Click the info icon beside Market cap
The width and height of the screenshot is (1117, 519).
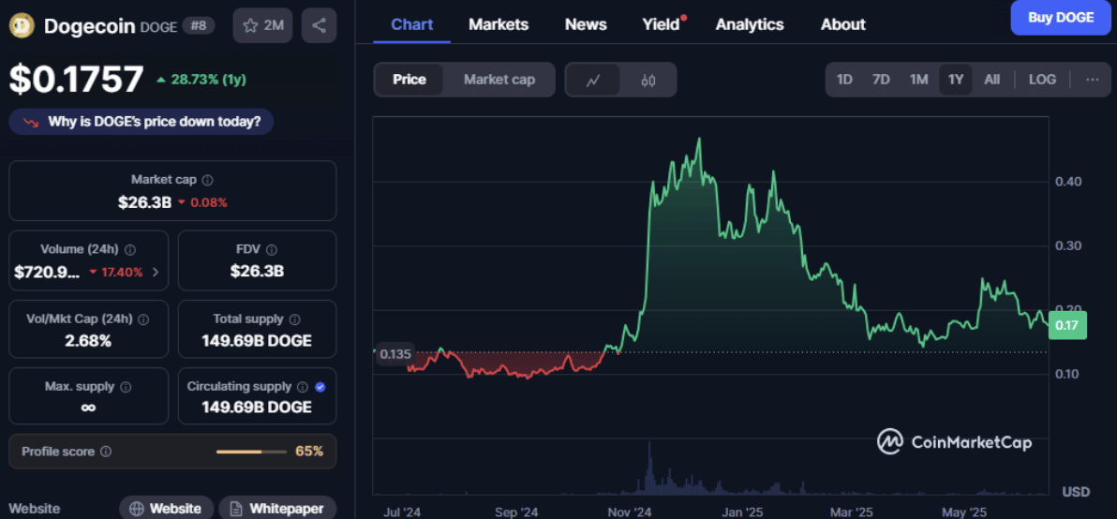(208, 180)
